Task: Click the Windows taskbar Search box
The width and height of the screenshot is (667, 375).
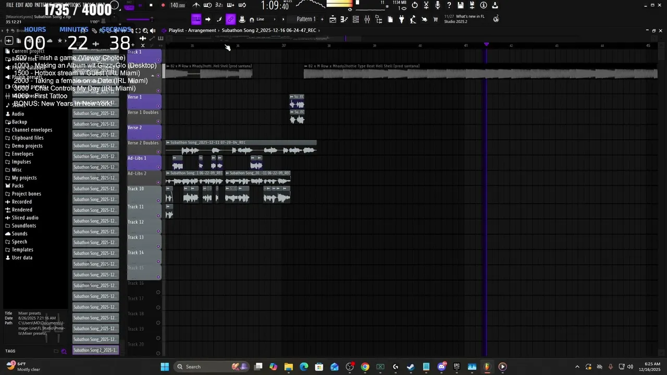Action: click(x=212, y=367)
